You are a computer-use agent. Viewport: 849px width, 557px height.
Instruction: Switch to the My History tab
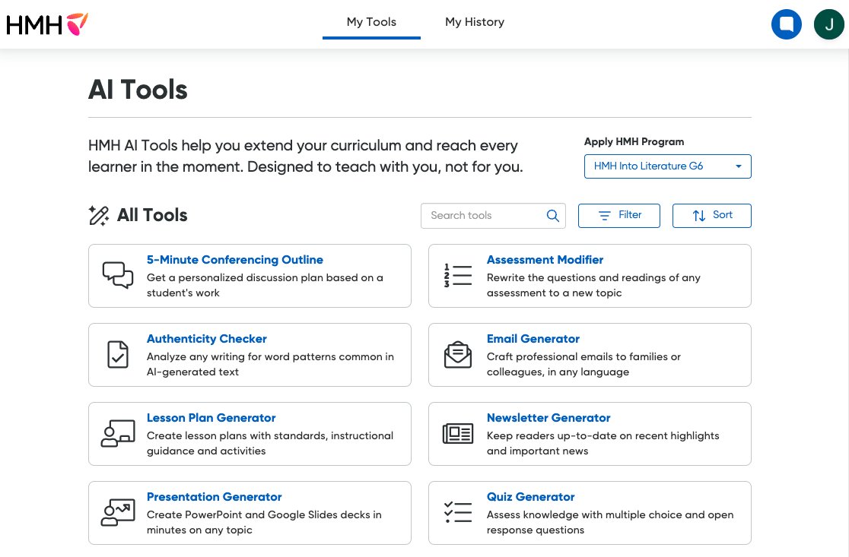(x=475, y=22)
